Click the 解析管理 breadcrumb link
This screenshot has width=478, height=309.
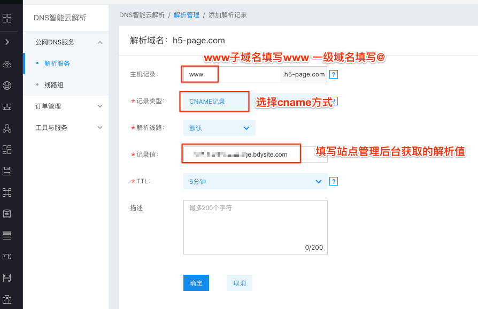click(x=187, y=15)
